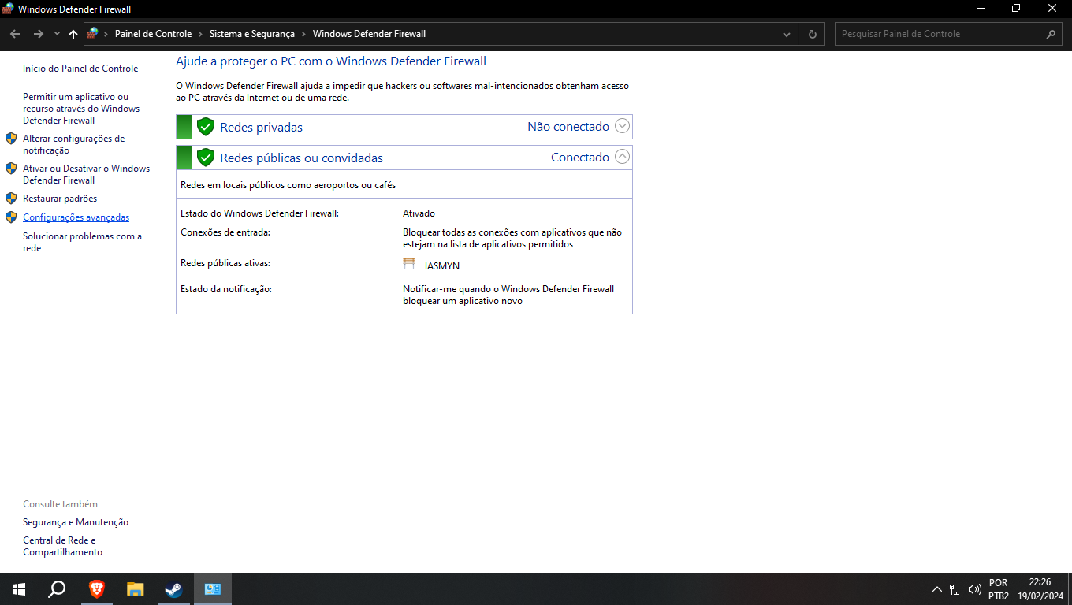Expand the Redes privadas section
Screen dimensions: 1072x605
tap(623, 126)
